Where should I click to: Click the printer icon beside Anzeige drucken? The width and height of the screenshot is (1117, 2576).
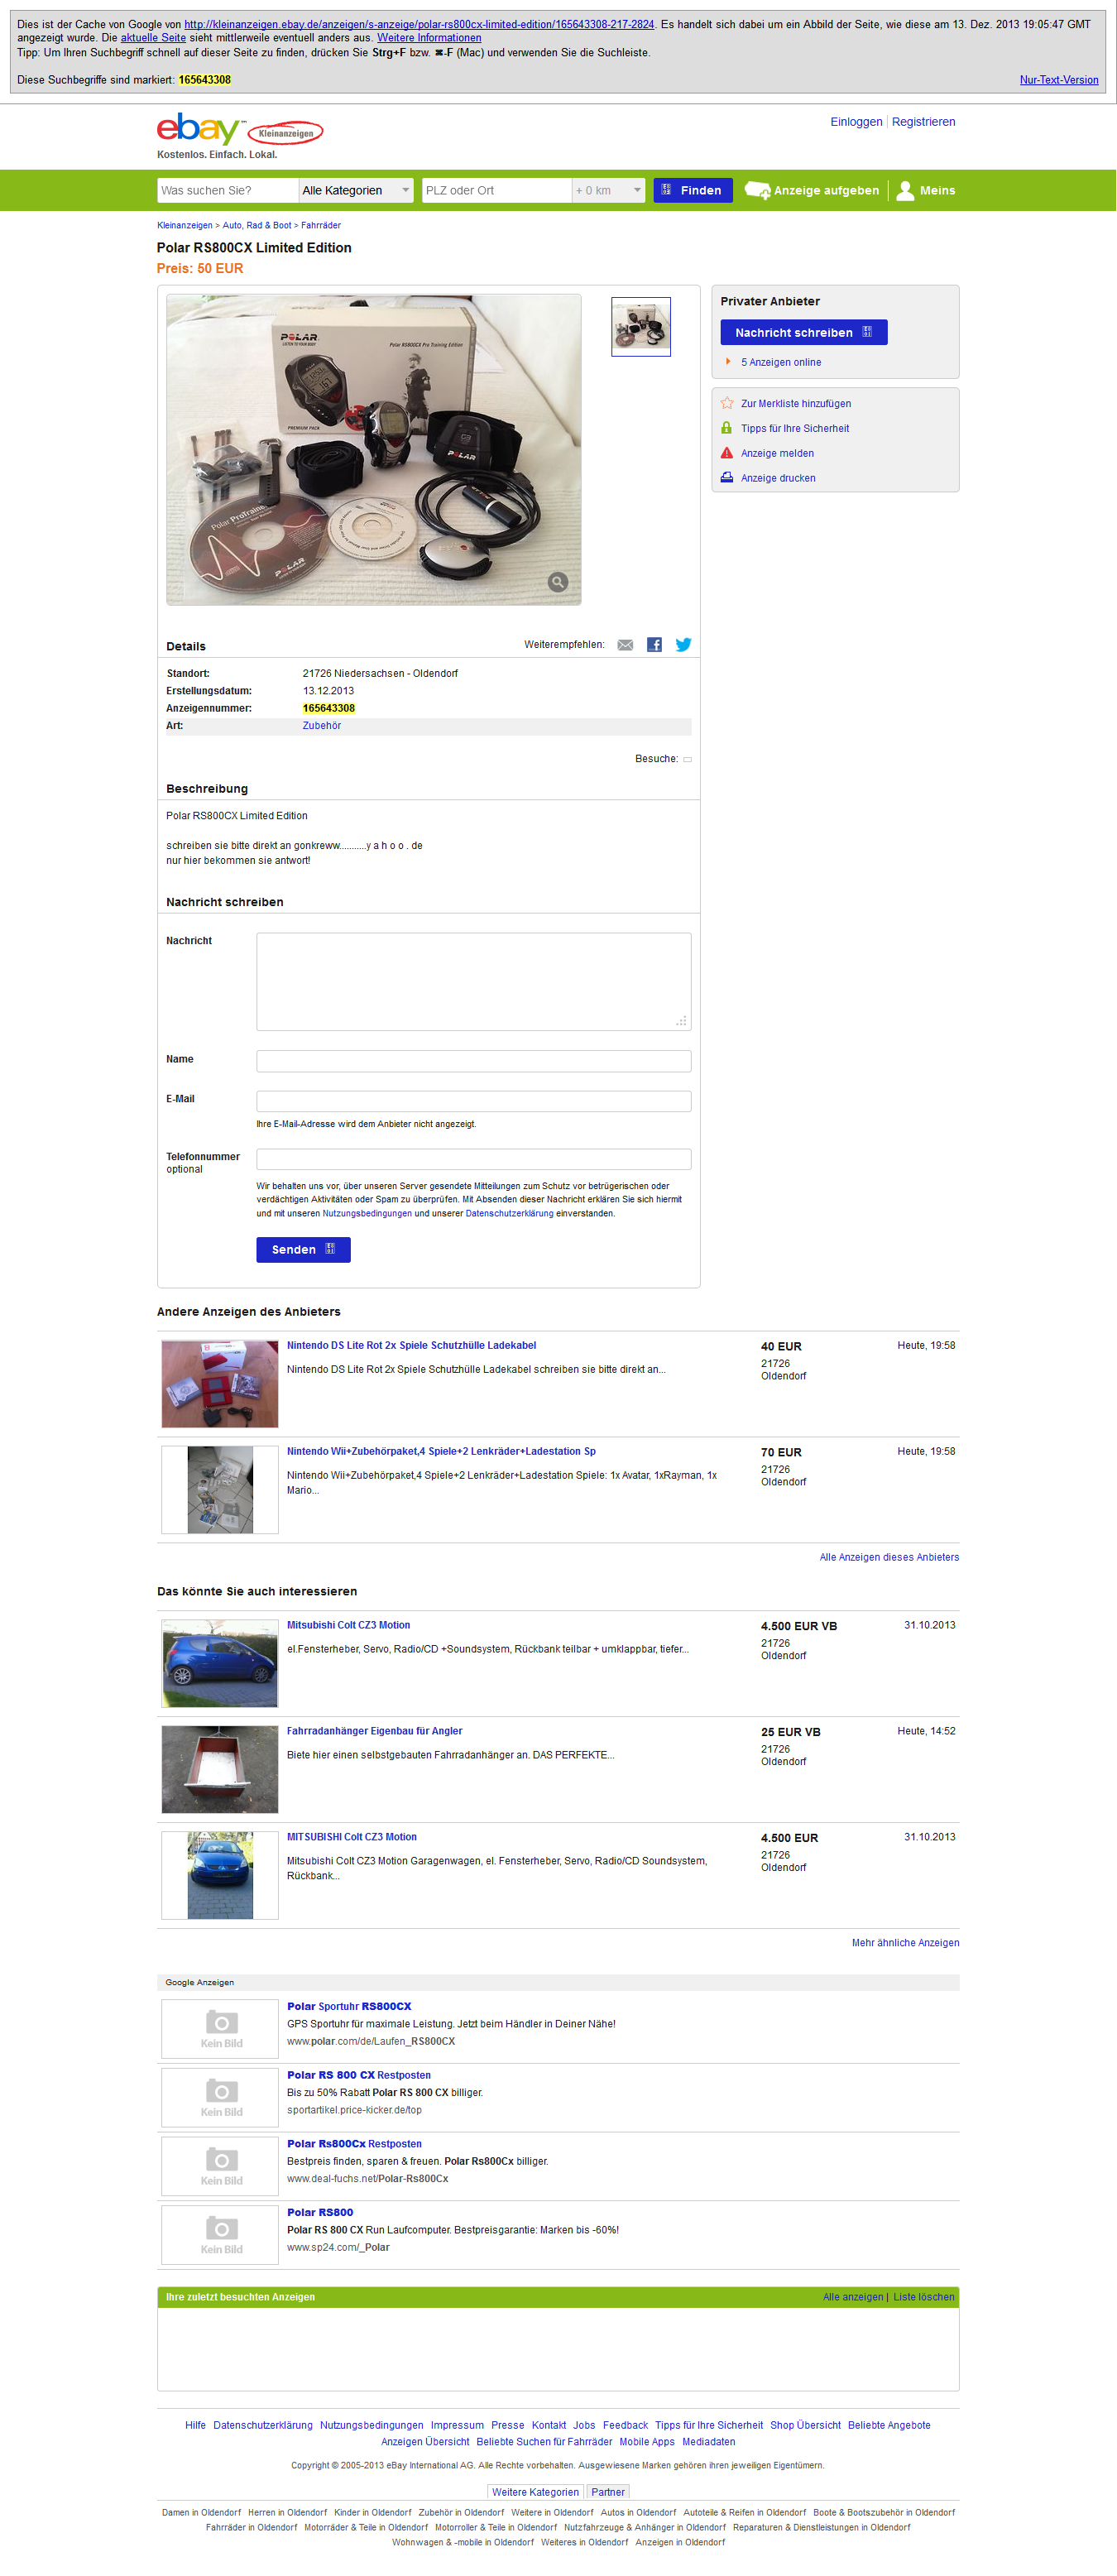point(727,478)
